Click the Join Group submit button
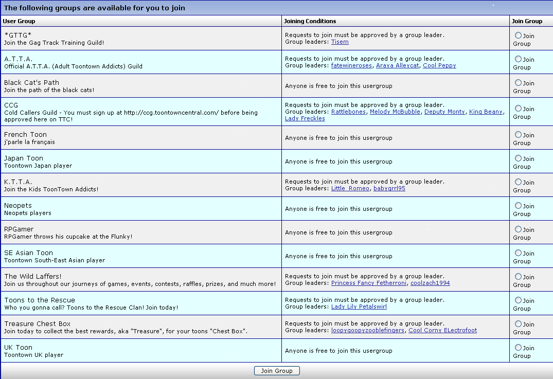Viewport: 553px width, 379px height. pyautogui.click(x=277, y=371)
